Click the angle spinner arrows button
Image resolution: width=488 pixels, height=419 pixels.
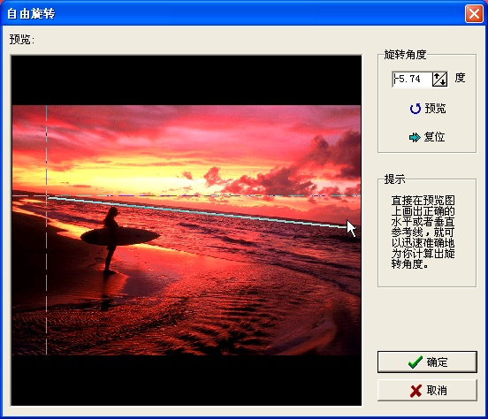(x=440, y=79)
